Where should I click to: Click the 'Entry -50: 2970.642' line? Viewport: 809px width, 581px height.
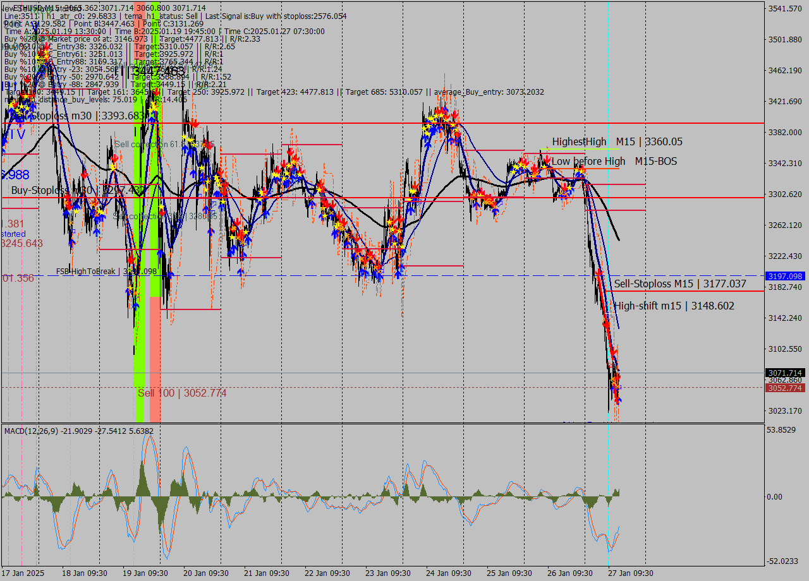tap(118, 77)
